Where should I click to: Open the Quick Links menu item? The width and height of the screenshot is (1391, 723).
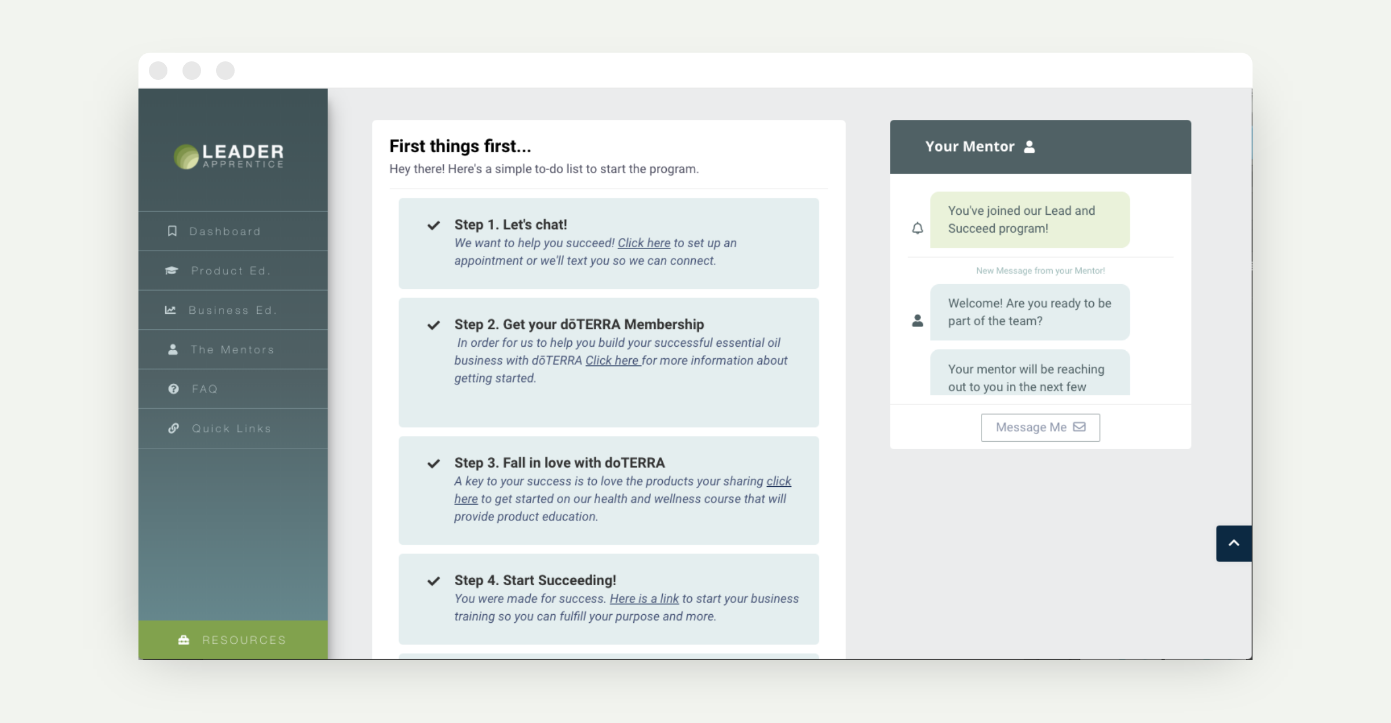[x=232, y=428]
